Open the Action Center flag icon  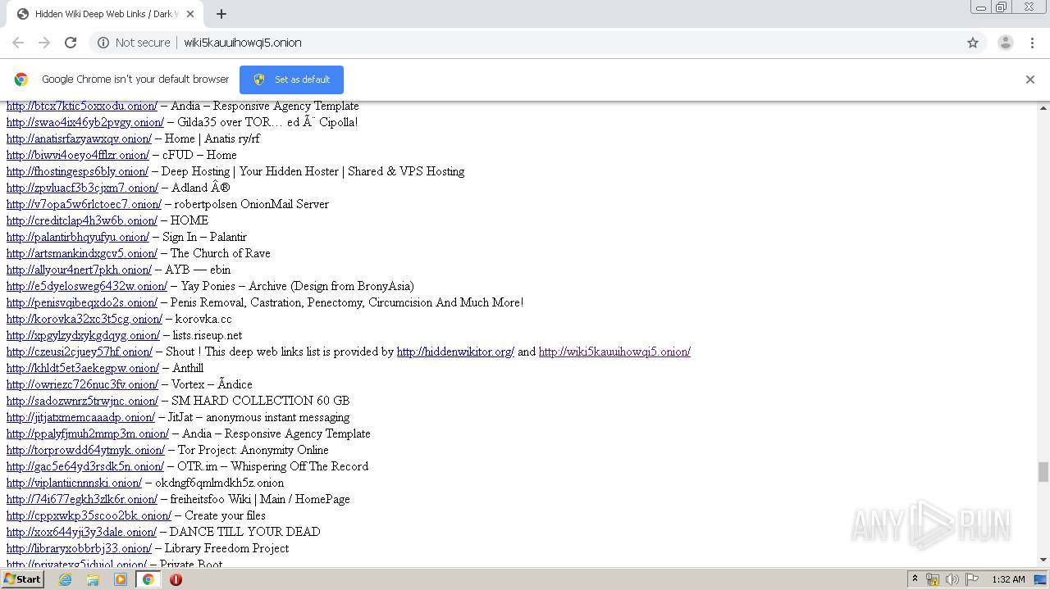[x=972, y=579]
